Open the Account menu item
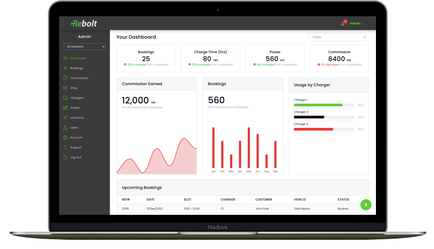 pyautogui.click(x=76, y=138)
